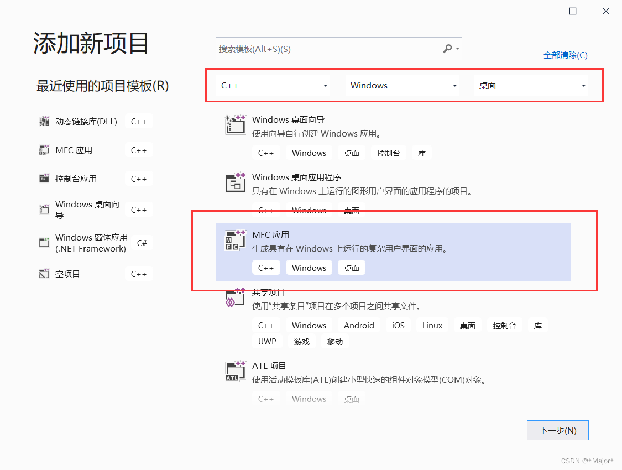Image resolution: width=622 pixels, height=470 pixels.
Task: Click the MFC 应用 description text
Action: point(350,249)
